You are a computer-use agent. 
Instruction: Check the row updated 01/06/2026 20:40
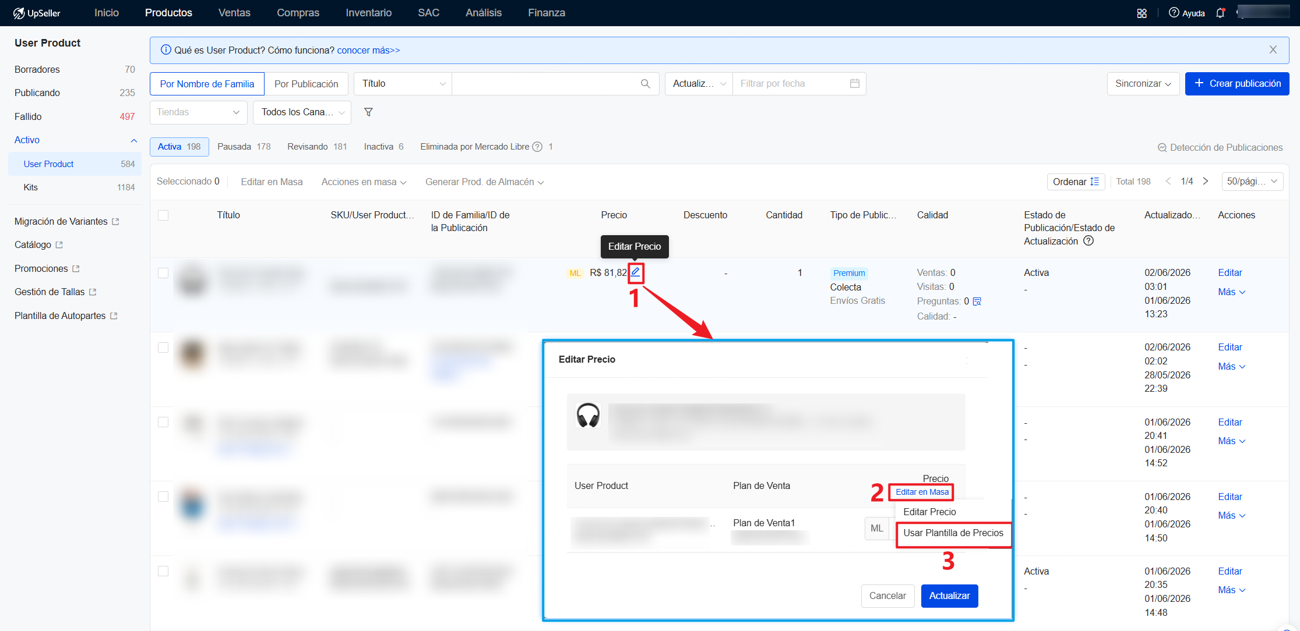click(163, 497)
